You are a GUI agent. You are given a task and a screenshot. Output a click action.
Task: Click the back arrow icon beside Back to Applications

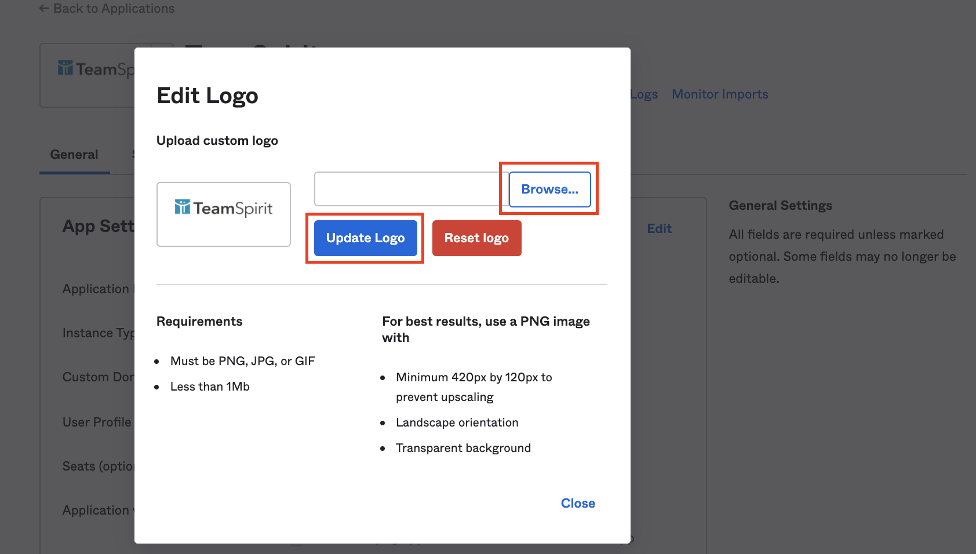(x=44, y=9)
